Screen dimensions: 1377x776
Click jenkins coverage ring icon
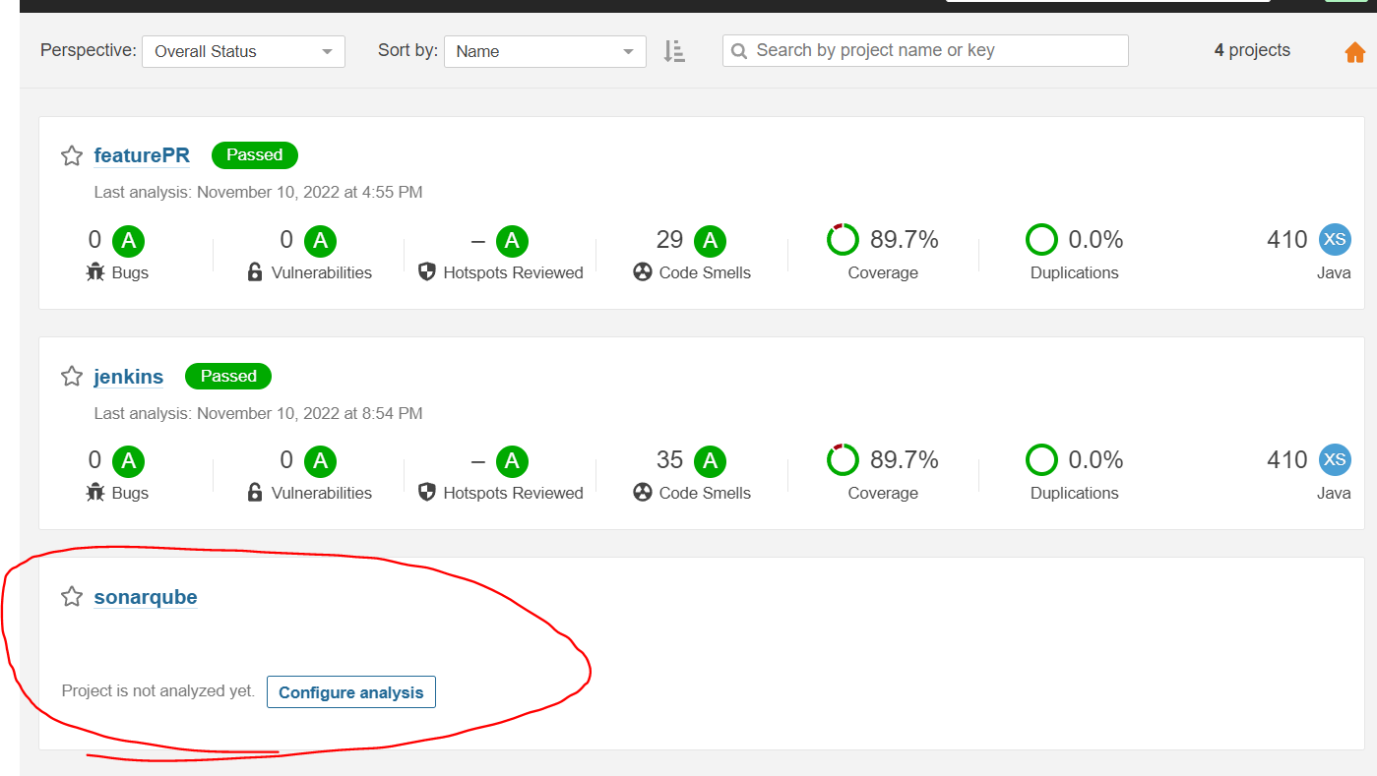click(843, 460)
